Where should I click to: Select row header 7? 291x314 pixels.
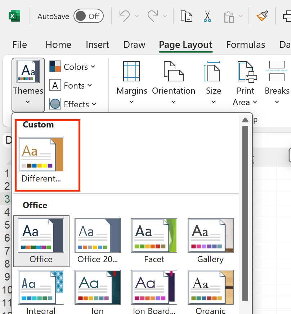pyautogui.click(x=7, y=251)
